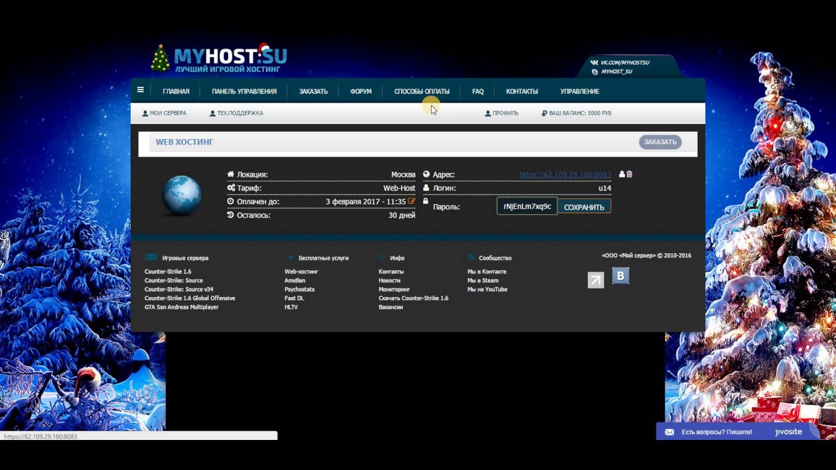Click the Skype myhost_su contact

[x=612, y=72]
